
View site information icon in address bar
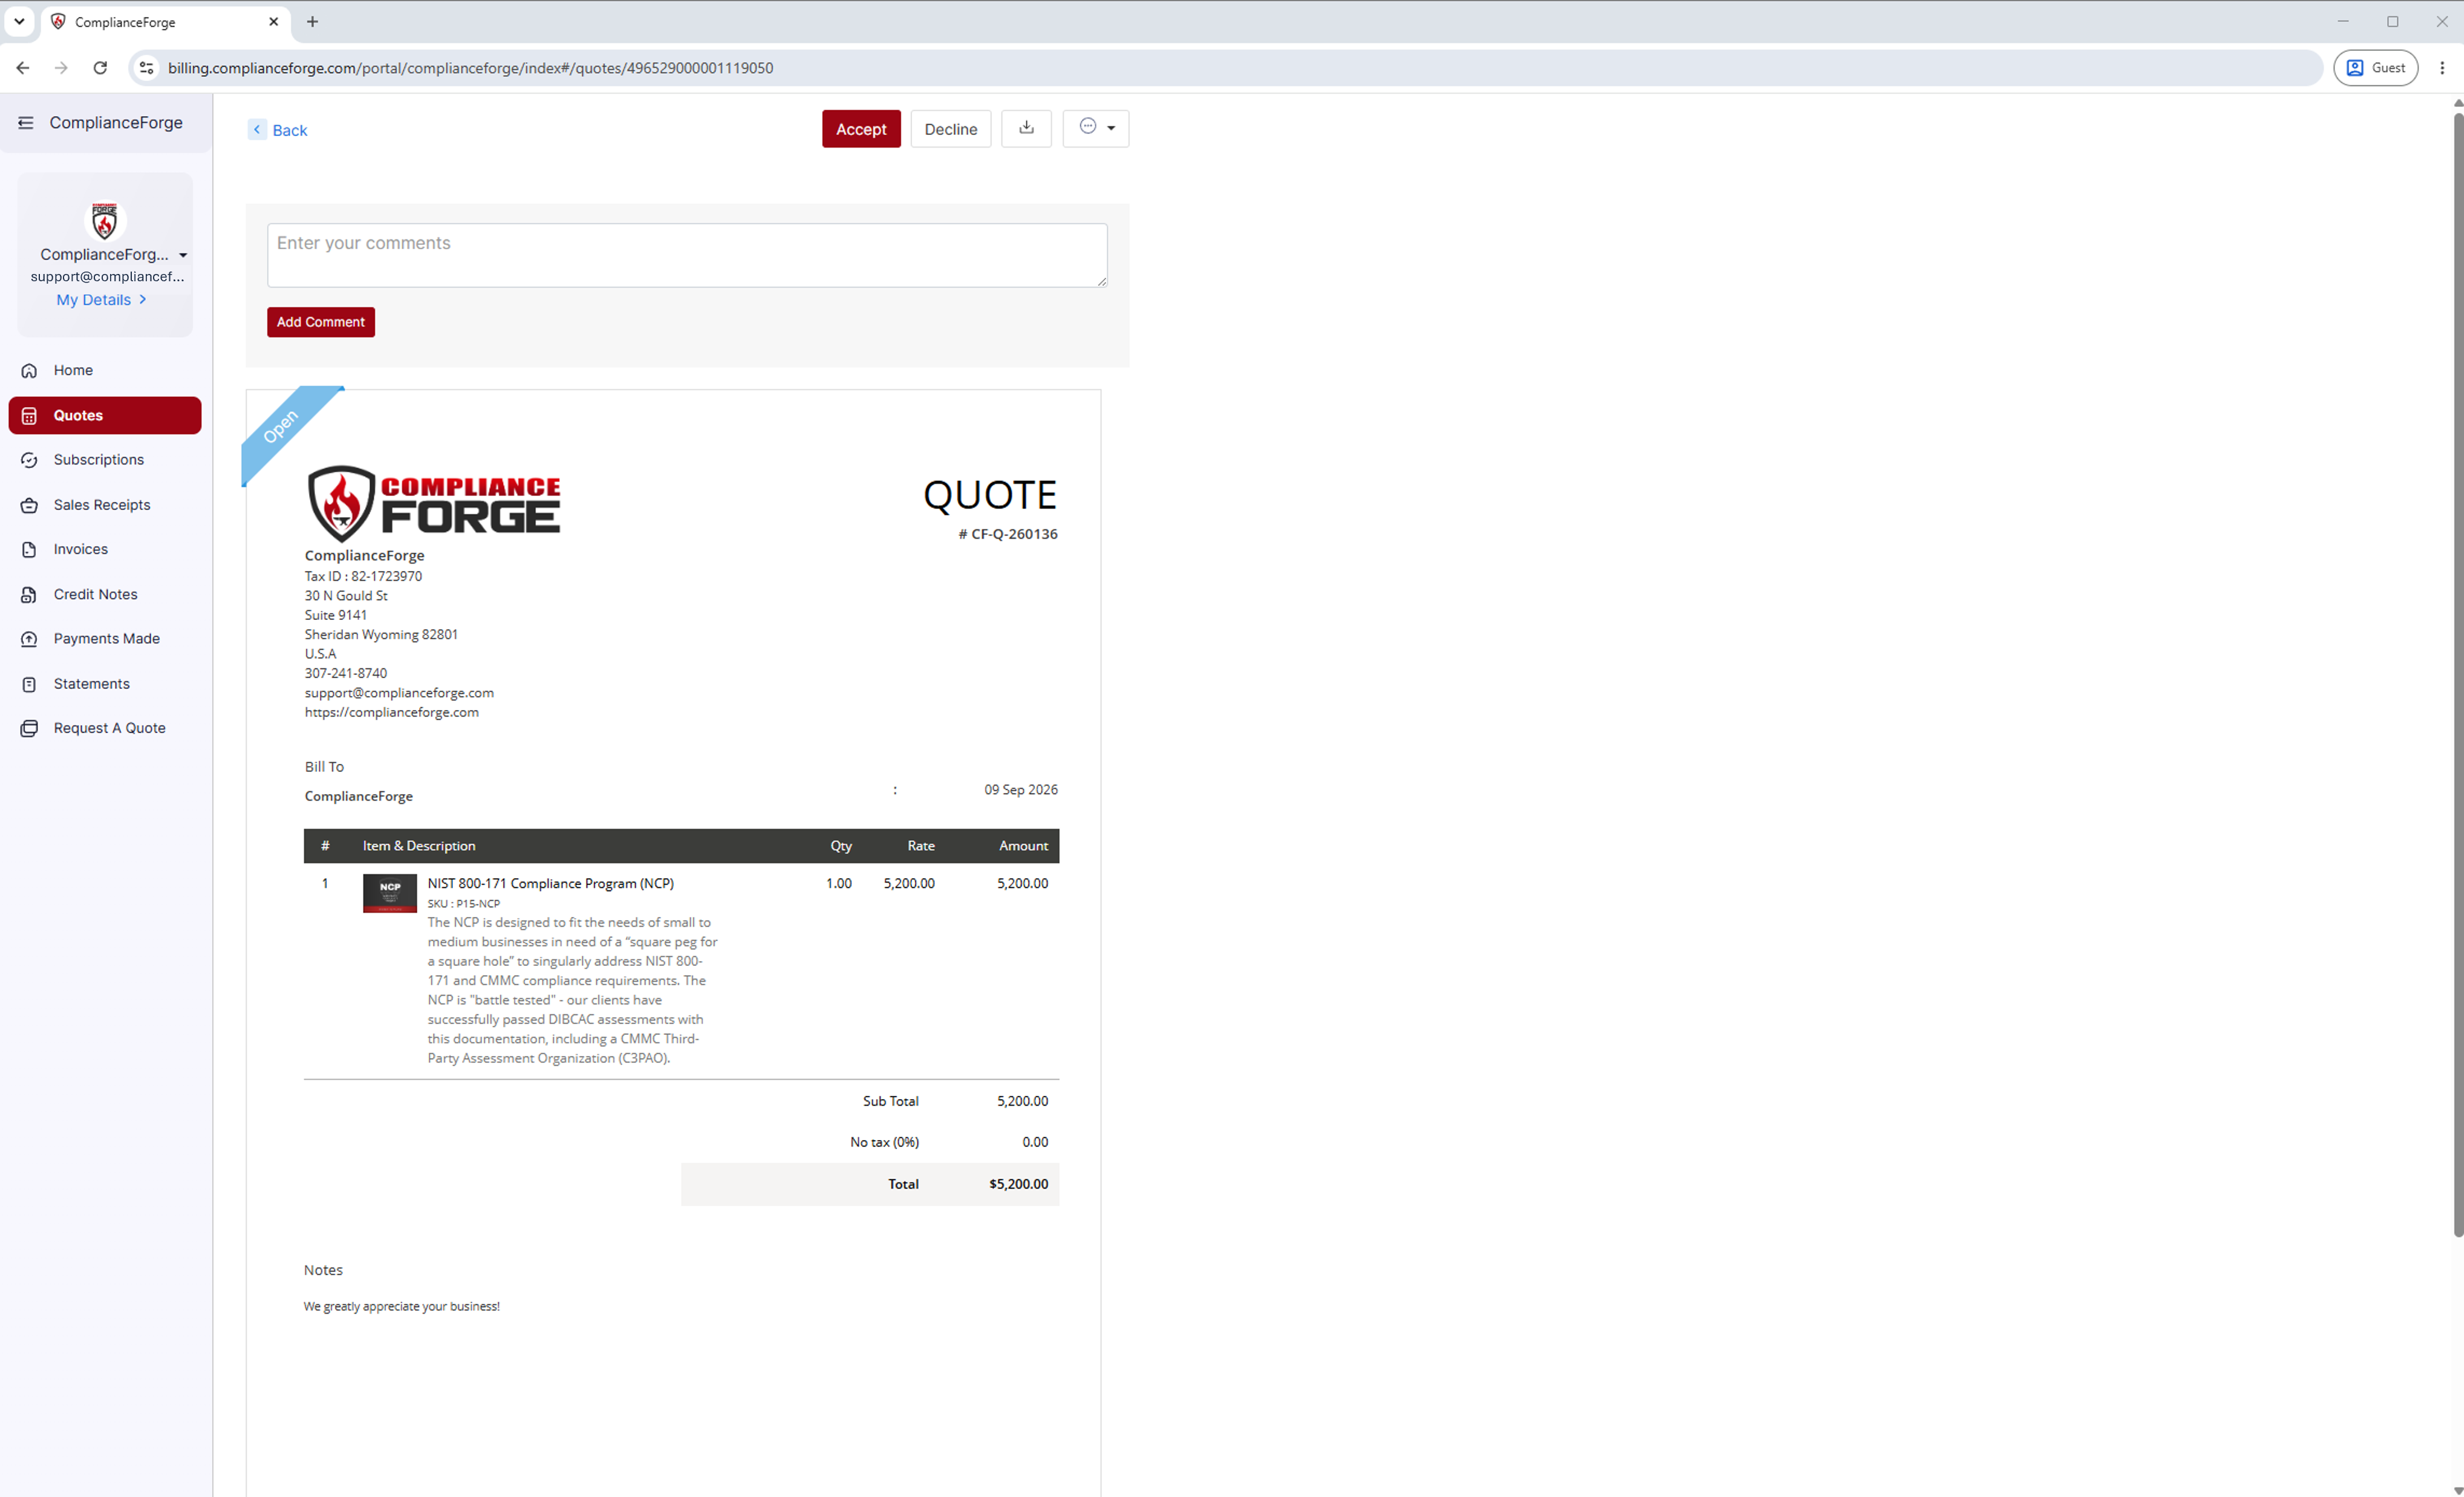pyautogui.click(x=146, y=68)
